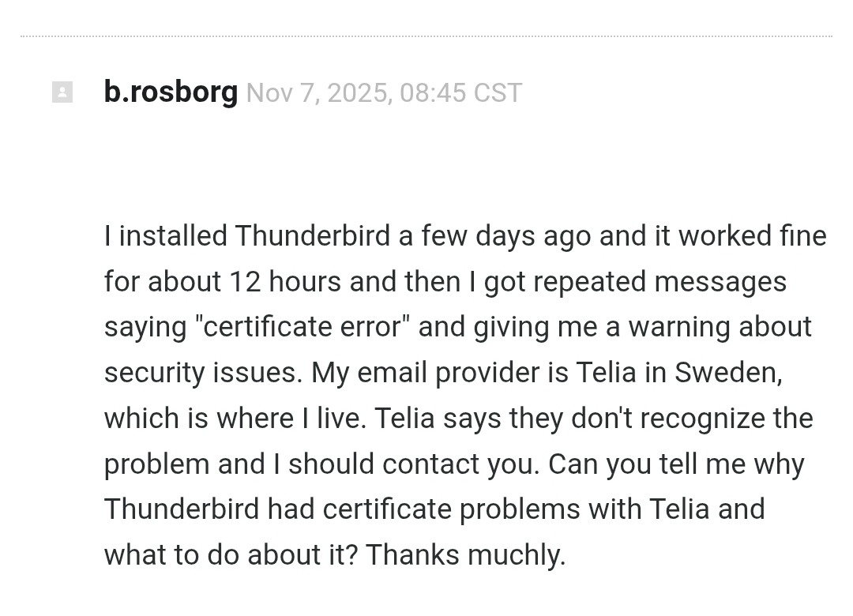Image resolution: width=853 pixels, height=616 pixels.
Task: Click the words "which is where I live"
Action: (x=234, y=419)
